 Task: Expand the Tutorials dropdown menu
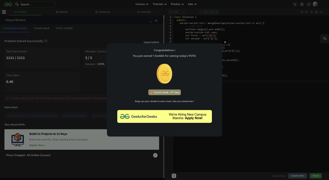[160, 4]
